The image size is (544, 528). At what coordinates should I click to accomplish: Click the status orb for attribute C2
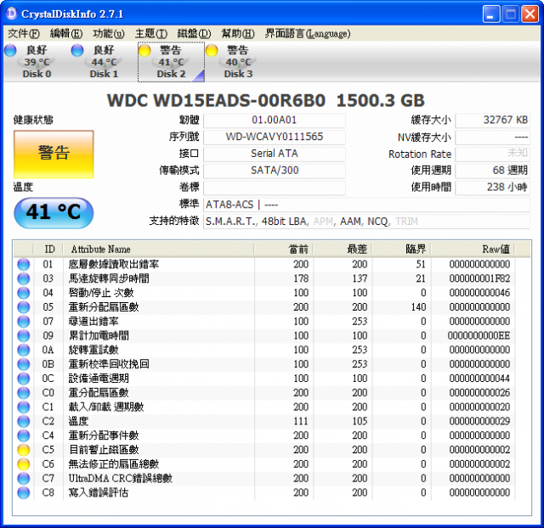tap(24, 421)
